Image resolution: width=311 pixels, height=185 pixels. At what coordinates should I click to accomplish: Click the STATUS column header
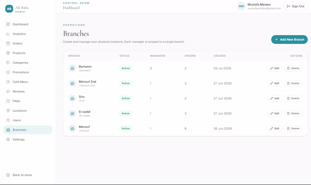[x=124, y=56]
